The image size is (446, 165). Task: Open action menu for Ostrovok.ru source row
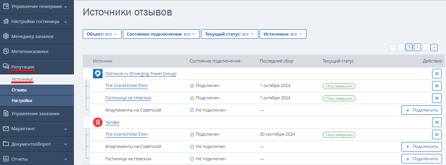[436, 74]
